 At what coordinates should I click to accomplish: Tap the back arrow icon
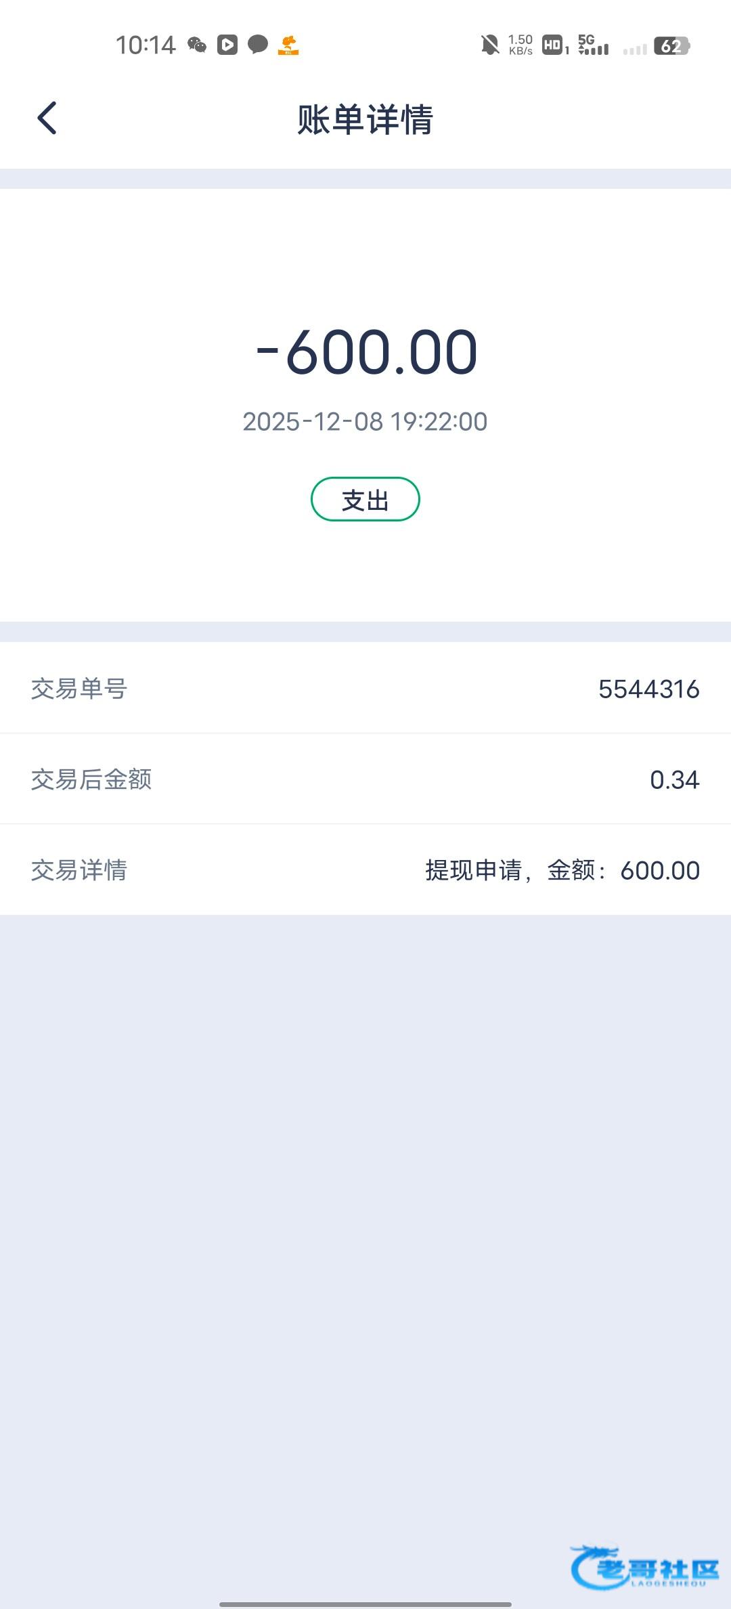point(47,119)
